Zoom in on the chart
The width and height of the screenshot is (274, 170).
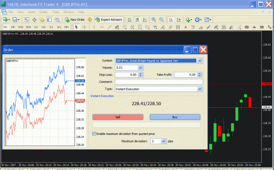pyautogui.click(x=154, y=20)
